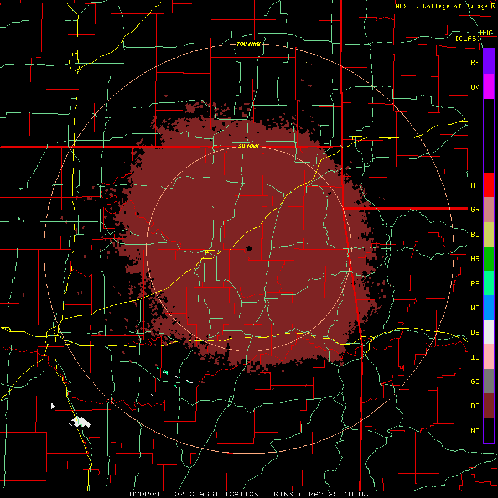Click the WS legend label text
This screenshot has width=498, height=498.
coord(475,308)
